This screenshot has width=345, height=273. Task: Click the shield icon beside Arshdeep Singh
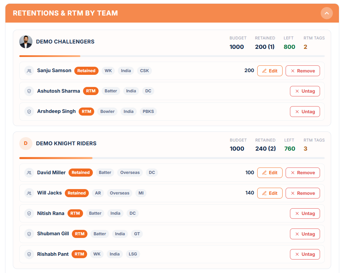(x=29, y=112)
